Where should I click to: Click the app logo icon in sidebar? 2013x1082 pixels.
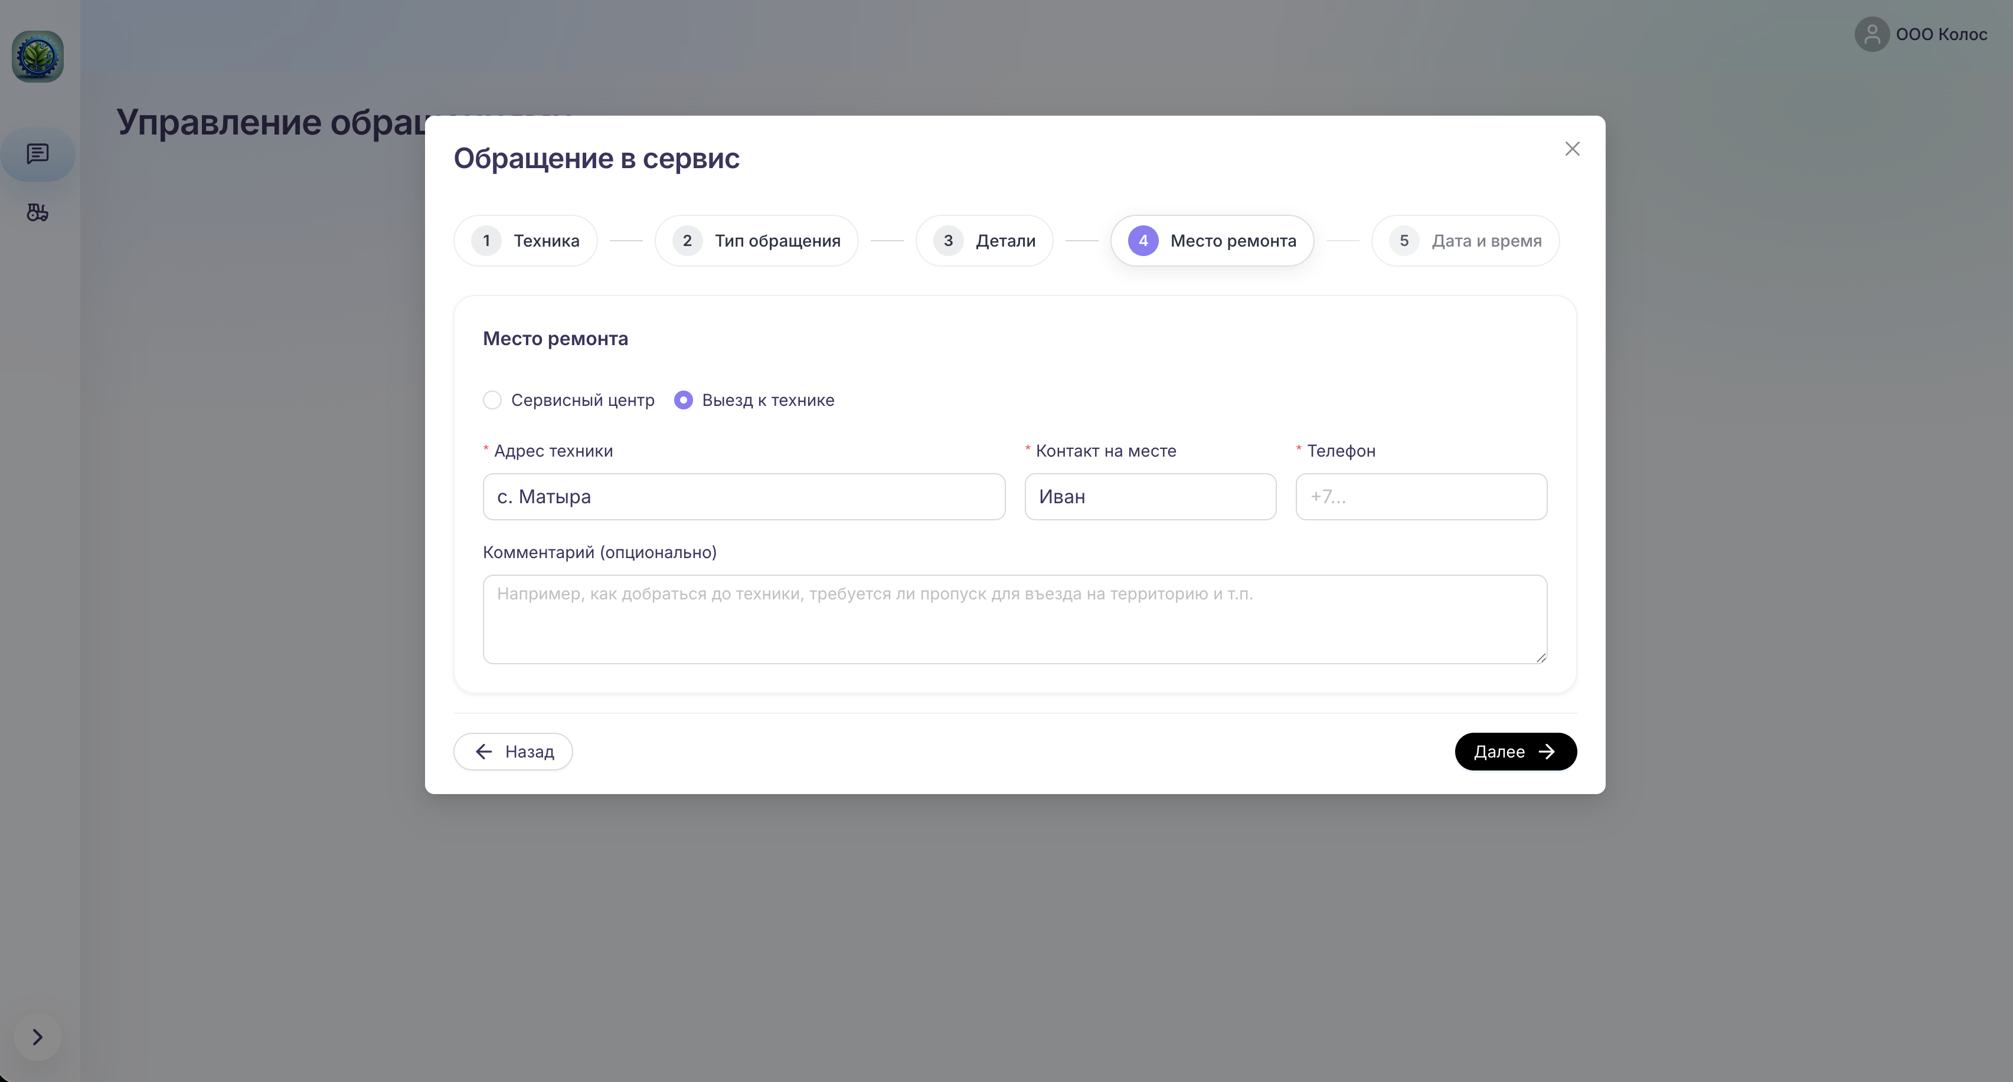coord(38,56)
